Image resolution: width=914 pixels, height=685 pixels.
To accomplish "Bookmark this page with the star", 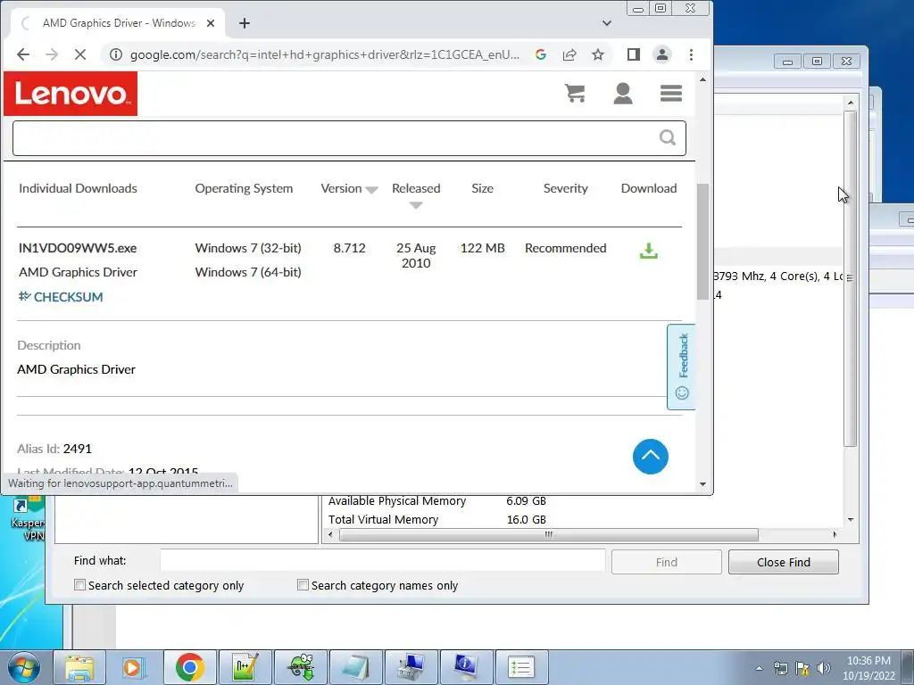I will click(x=598, y=54).
